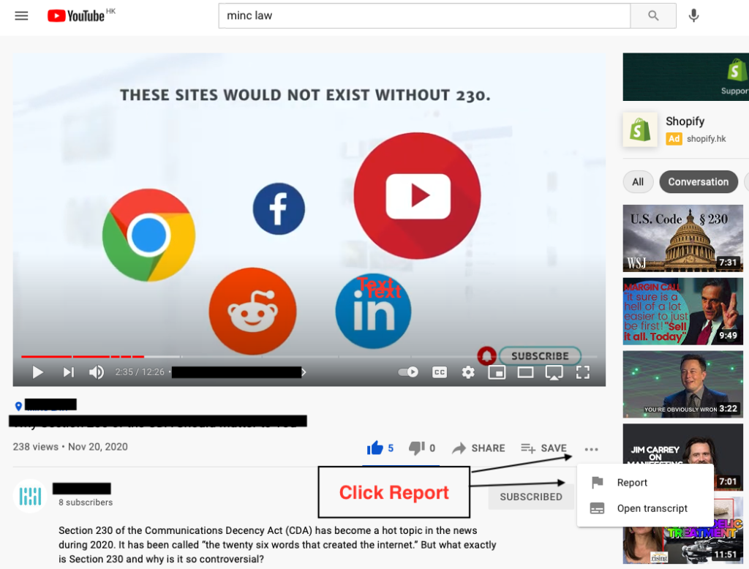The width and height of the screenshot is (749, 569).
Task: Skip to next video
Action: [68, 372]
